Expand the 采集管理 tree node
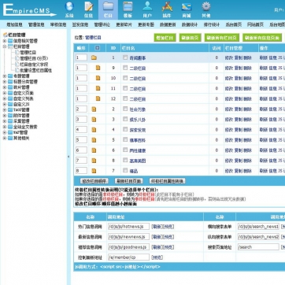This screenshot has width=285, height=285. point(5,121)
